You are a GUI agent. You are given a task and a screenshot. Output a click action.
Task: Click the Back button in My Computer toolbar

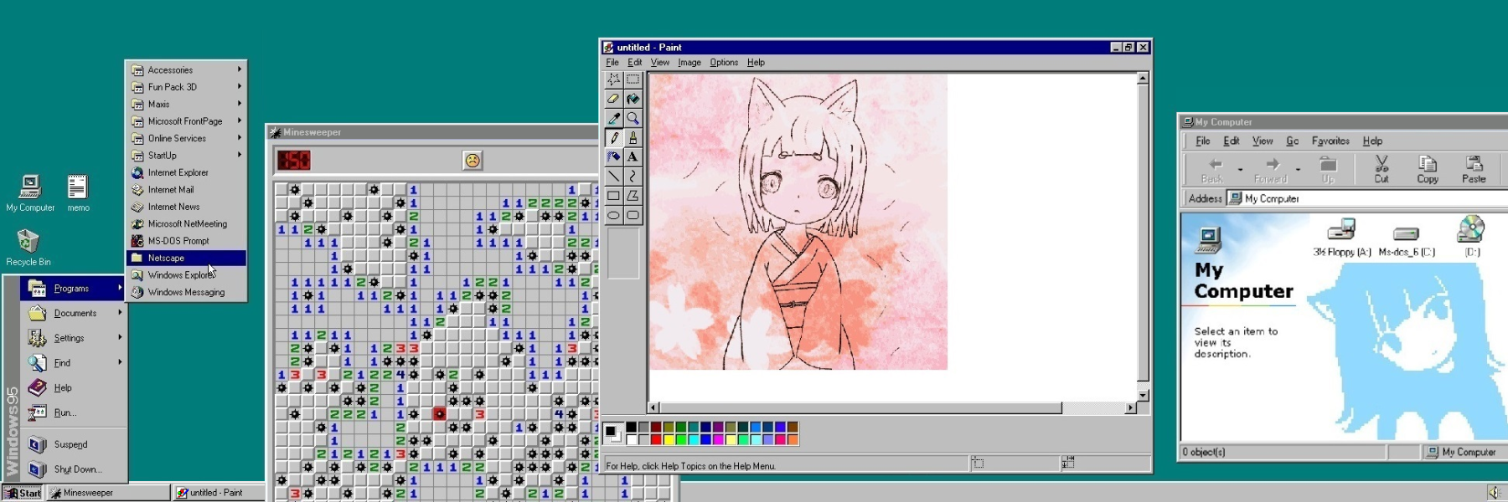coord(1212,170)
